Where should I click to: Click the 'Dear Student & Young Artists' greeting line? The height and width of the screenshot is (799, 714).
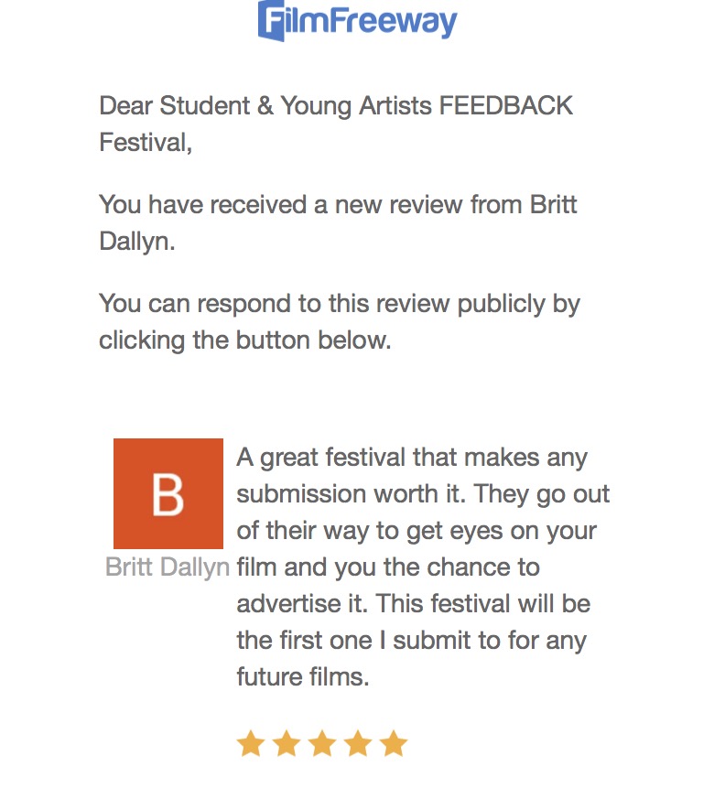265,105
